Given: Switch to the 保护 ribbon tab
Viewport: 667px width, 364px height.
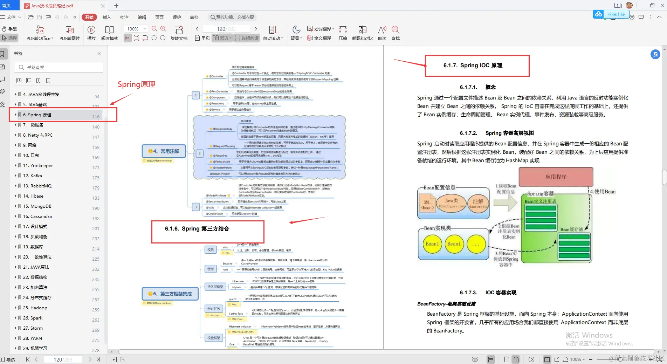Looking at the screenshot, I should pyautogui.click(x=177, y=17).
